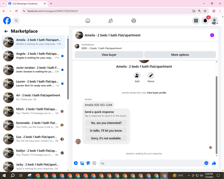Open the taskbar clock showing 6:28 PM
Viewport: 224px width, 179px height.
pos(209,175)
